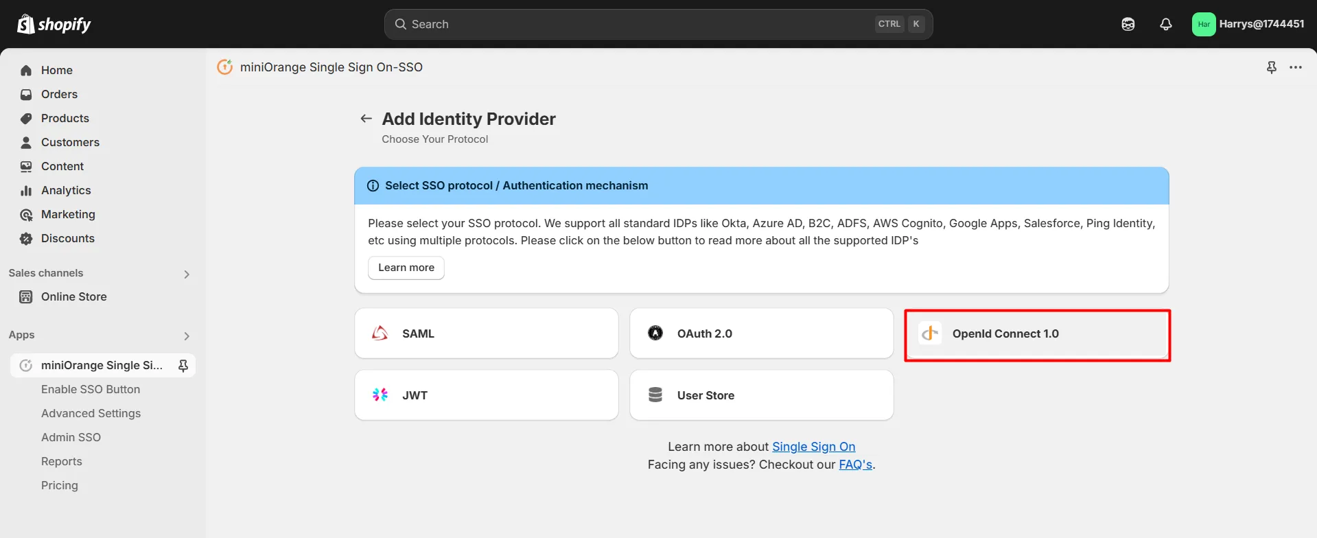Open the Sidekick assistant icon in top bar
The height and width of the screenshot is (538, 1317).
pos(1128,24)
